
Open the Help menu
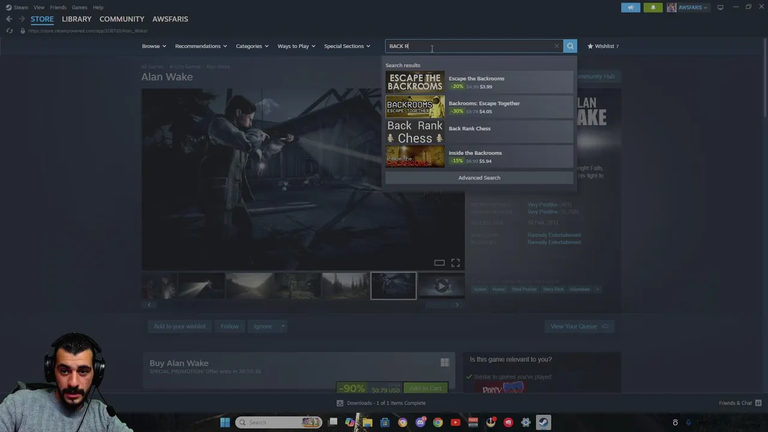98,7
